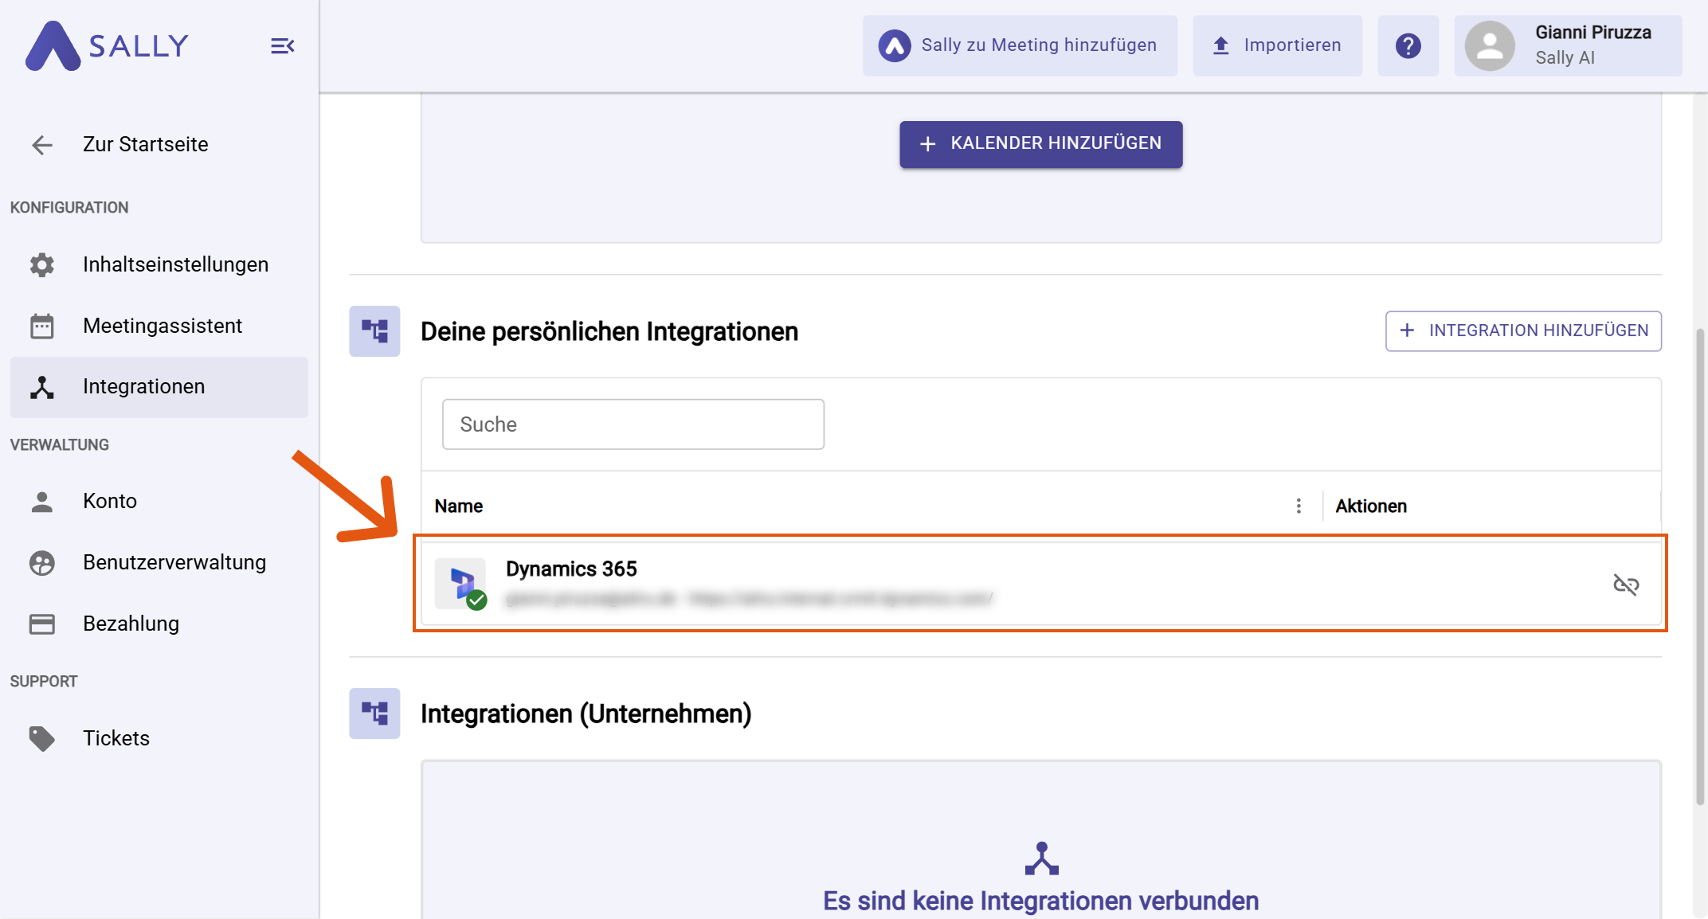Click Integration hinzufügen button

[x=1523, y=330]
